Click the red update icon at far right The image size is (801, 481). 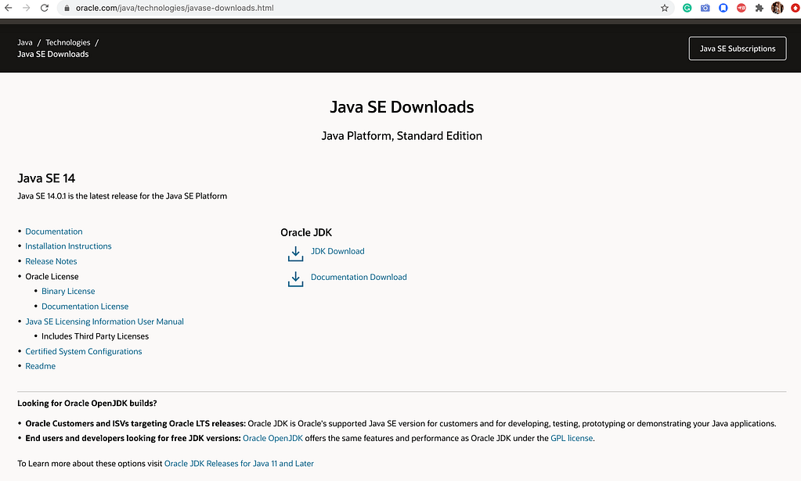(x=796, y=8)
